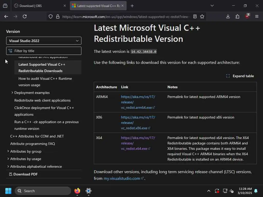Click the tracking protection shield icon
Image resolution: width=263 pixels, height=197 pixels.
[51, 16]
